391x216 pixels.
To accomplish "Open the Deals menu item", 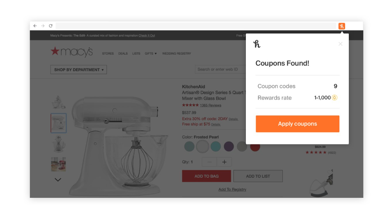I will tap(123, 53).
